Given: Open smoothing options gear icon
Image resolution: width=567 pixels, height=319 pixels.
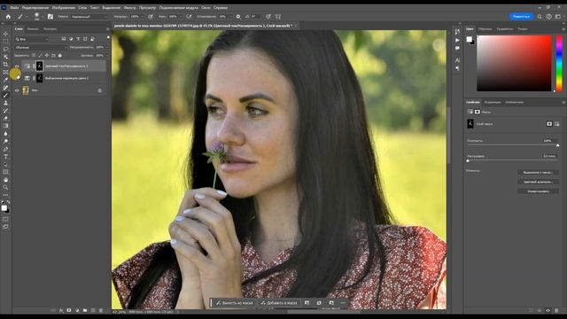Looking at the screenshot, I should click(x=238, y=17).
